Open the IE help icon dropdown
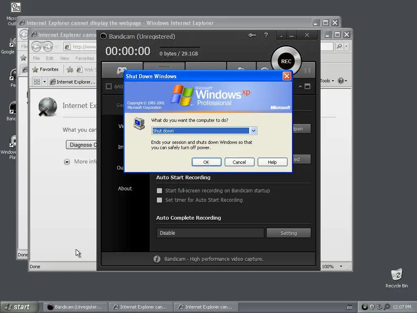The width and height of the screenshot is (417, 313). click(342, 81)
